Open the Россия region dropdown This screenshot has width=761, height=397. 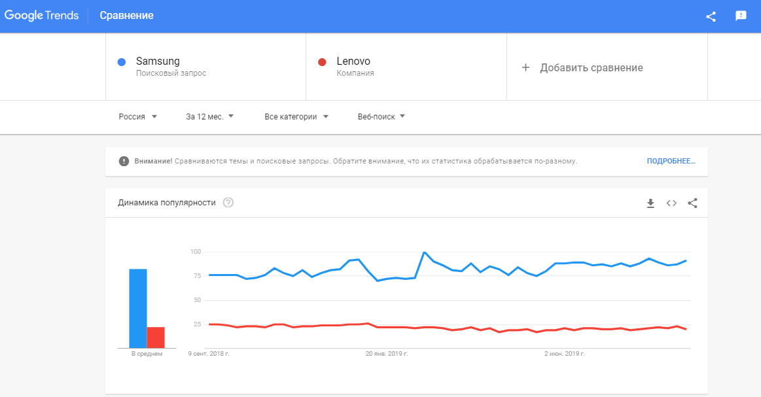(x=137, y=116)
